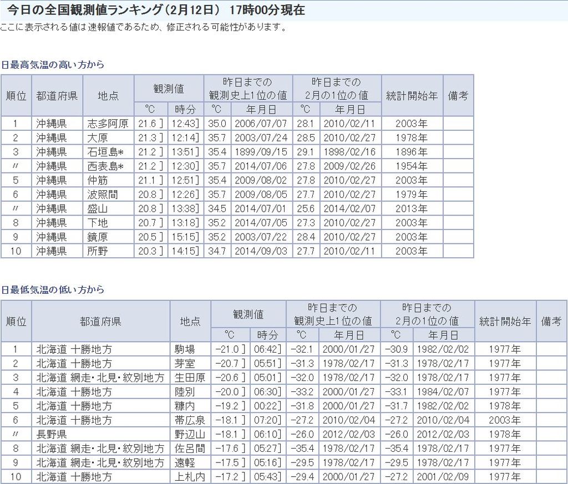Click the 西表島* location cell
This screenshot has width=568, height=484.
pyautogui.click(x=108, y=166)
